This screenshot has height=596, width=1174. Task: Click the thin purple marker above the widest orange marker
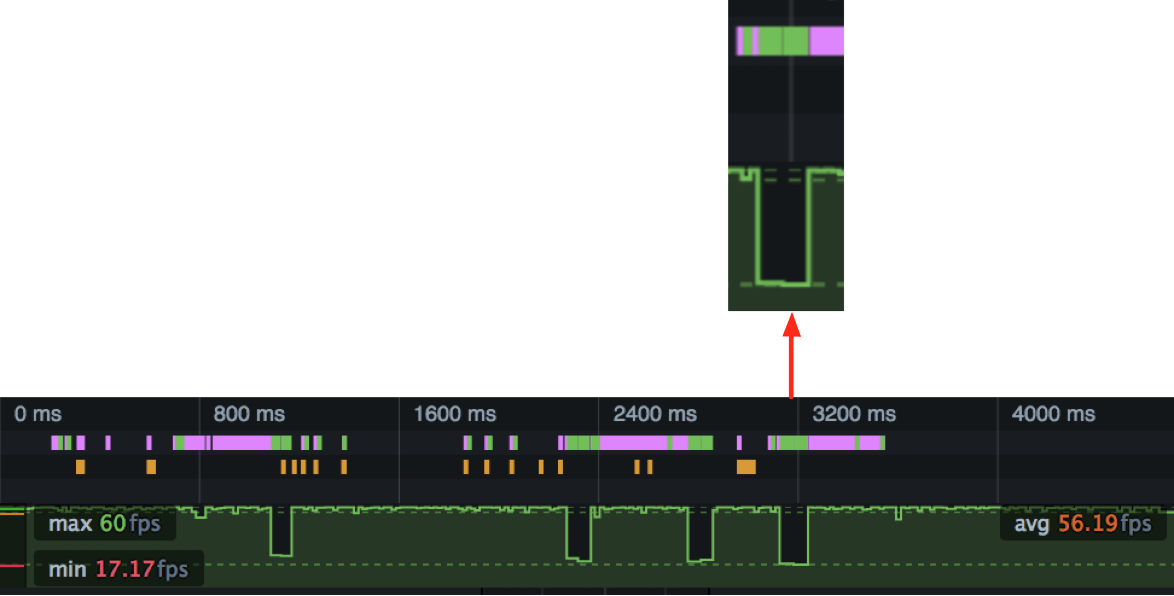coord(739,443)
